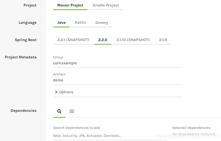Choose Java as the language

click(x=61, y=23)
